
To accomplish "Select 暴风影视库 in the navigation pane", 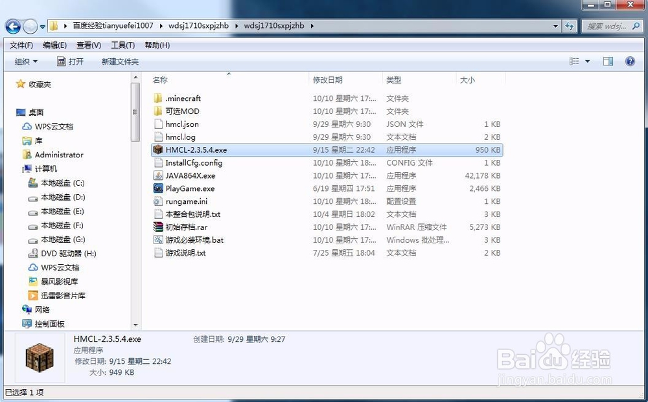I will 59,282.
